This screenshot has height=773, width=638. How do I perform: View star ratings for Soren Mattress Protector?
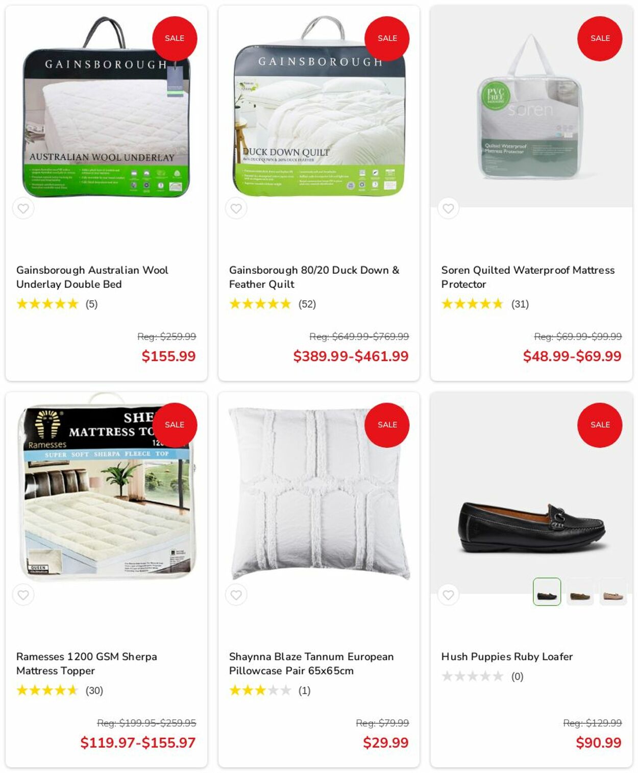tap(472, 304)
